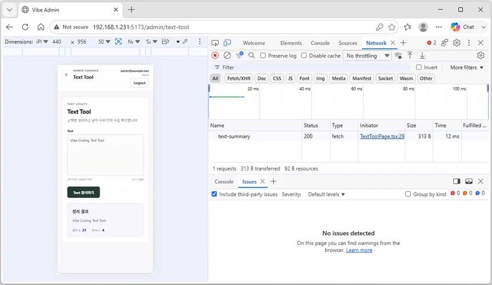Select inspect element tool in DevTools
492x285 pixels.
point(215,43)
